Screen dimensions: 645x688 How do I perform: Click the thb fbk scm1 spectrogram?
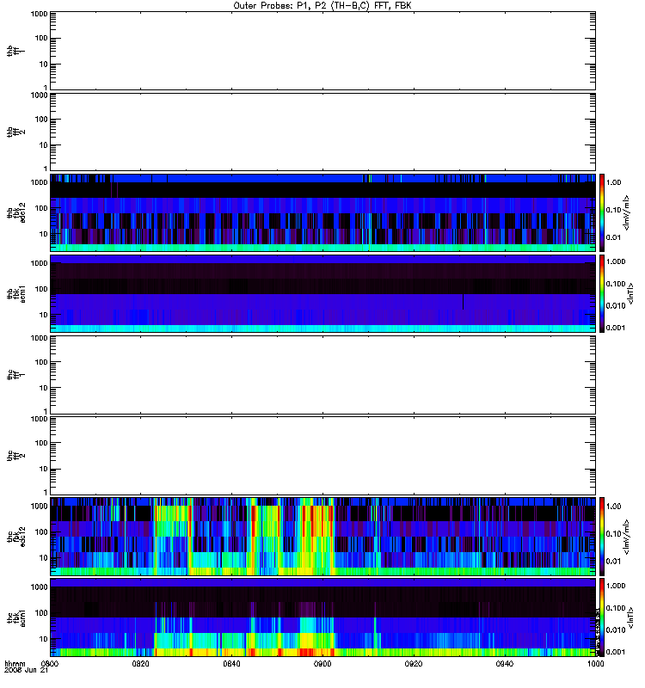(x=322, y=293)
